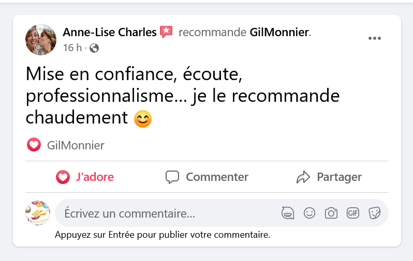This screenshot has width=413, height=261.
Task: Insert a GIF into the comment
Action: [x=353, y=213]
